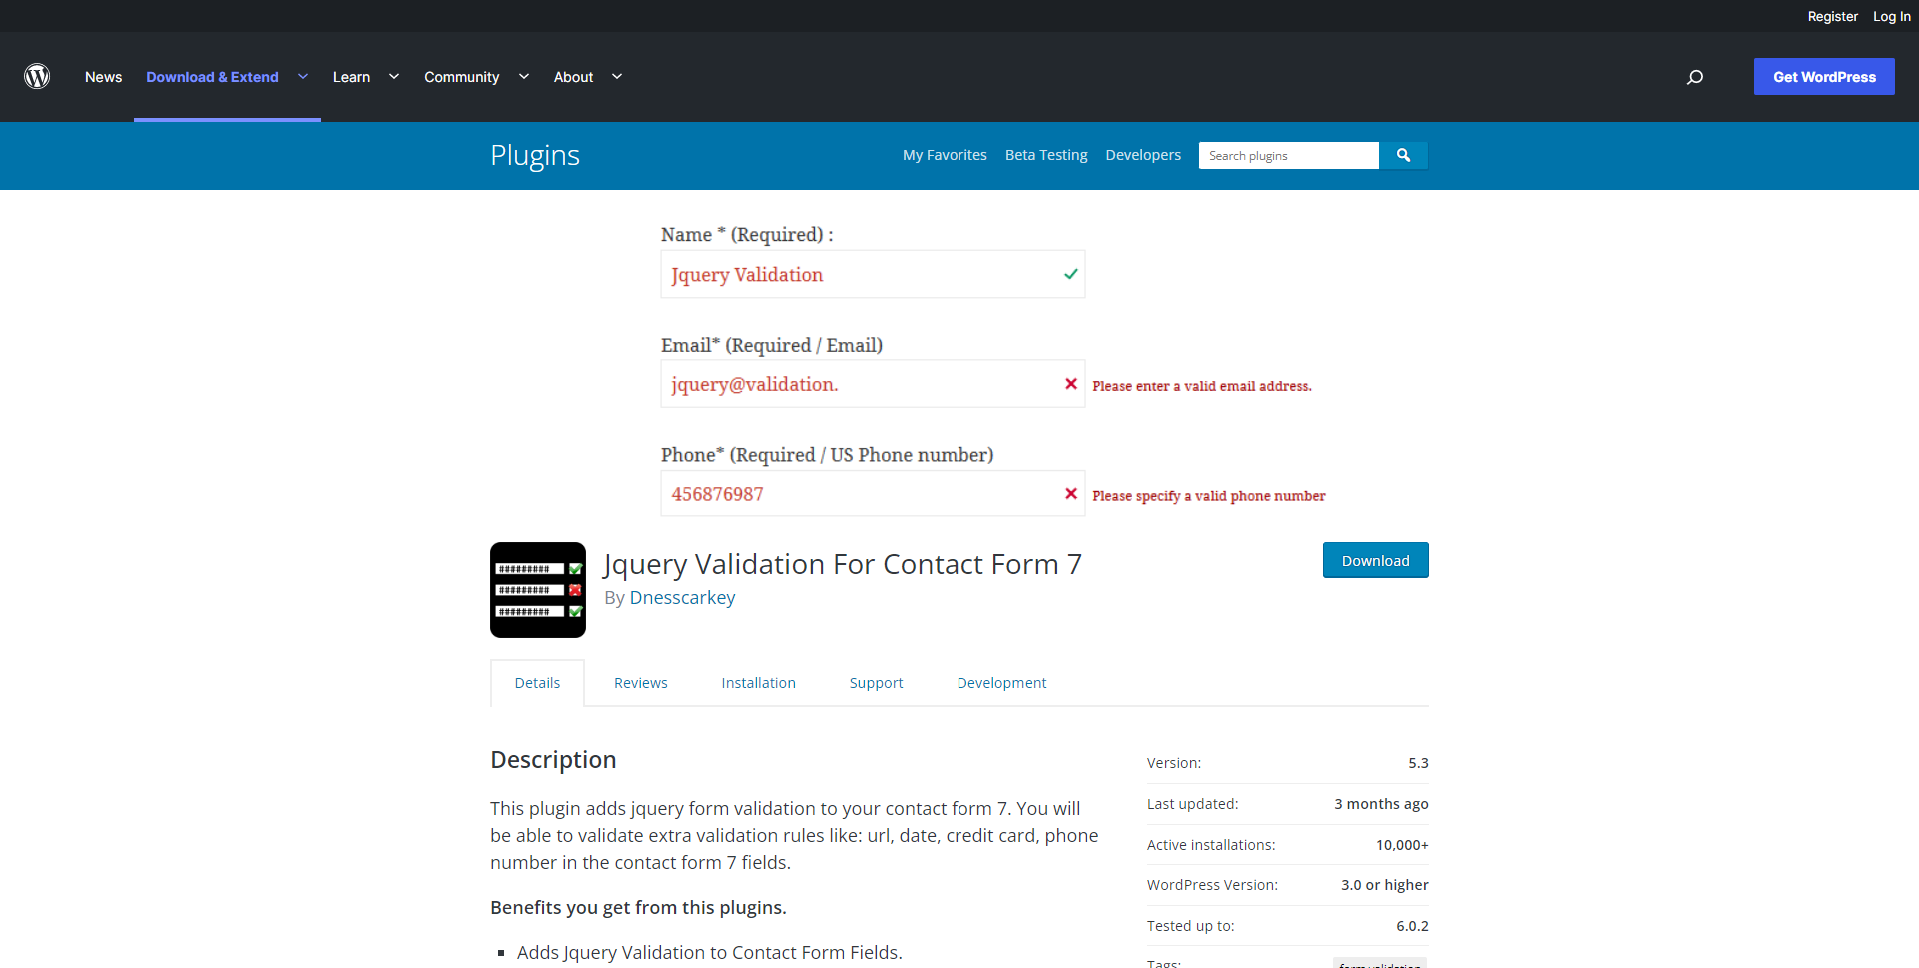Expand the About menu chevron
Screen dimensions: 1919x968
(x=617, y=77)
